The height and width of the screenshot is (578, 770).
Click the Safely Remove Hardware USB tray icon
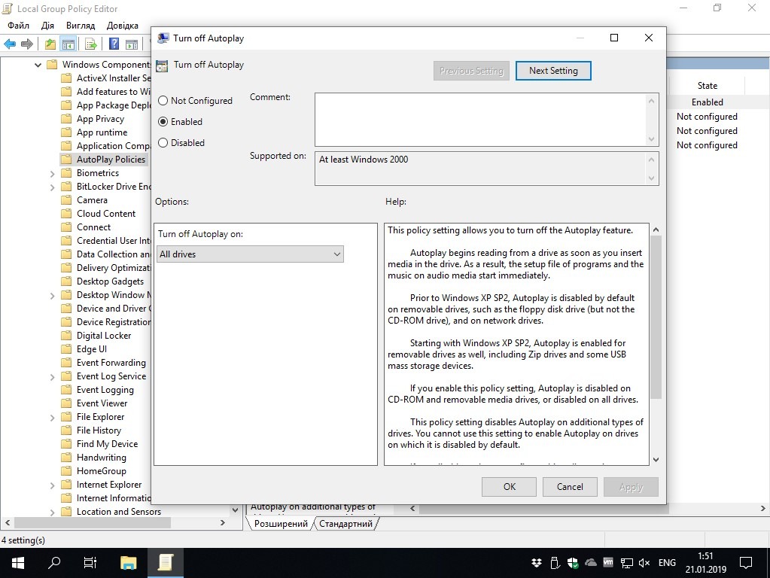click(555, 563)
